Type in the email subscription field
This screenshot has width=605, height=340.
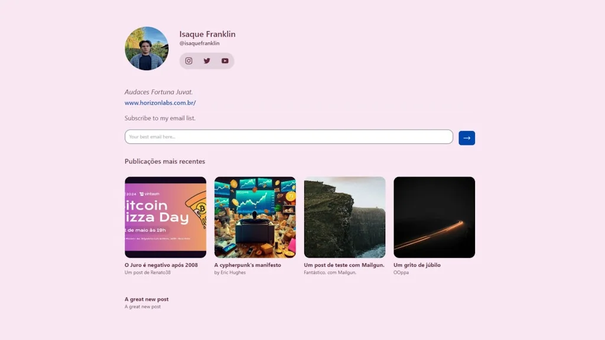[x=288, y=137]
